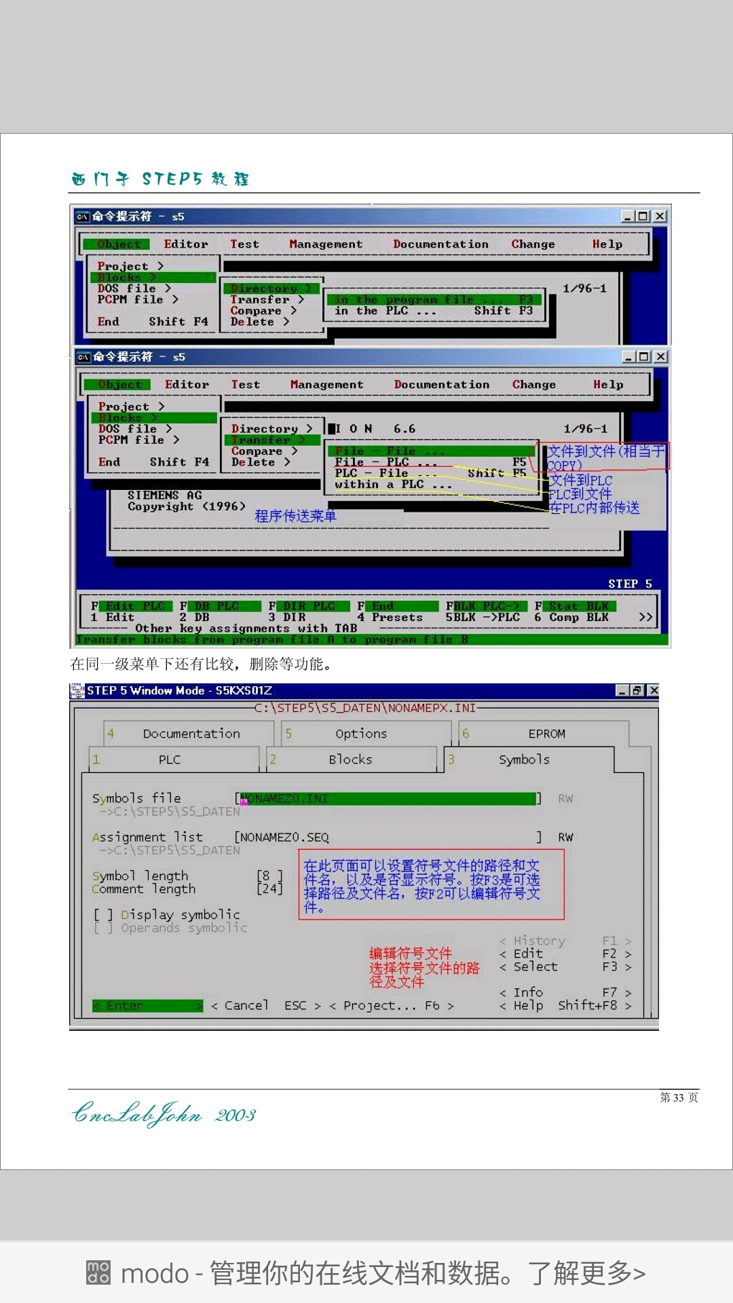Expand Transfer submenu in the upper s5 window
Image resolution: width=733 pixels, height=1303 pixels.
(x=267, y=299)
